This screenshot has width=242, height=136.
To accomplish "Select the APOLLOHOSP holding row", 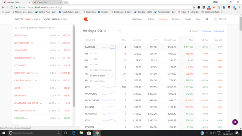I will tap(153, 100).
